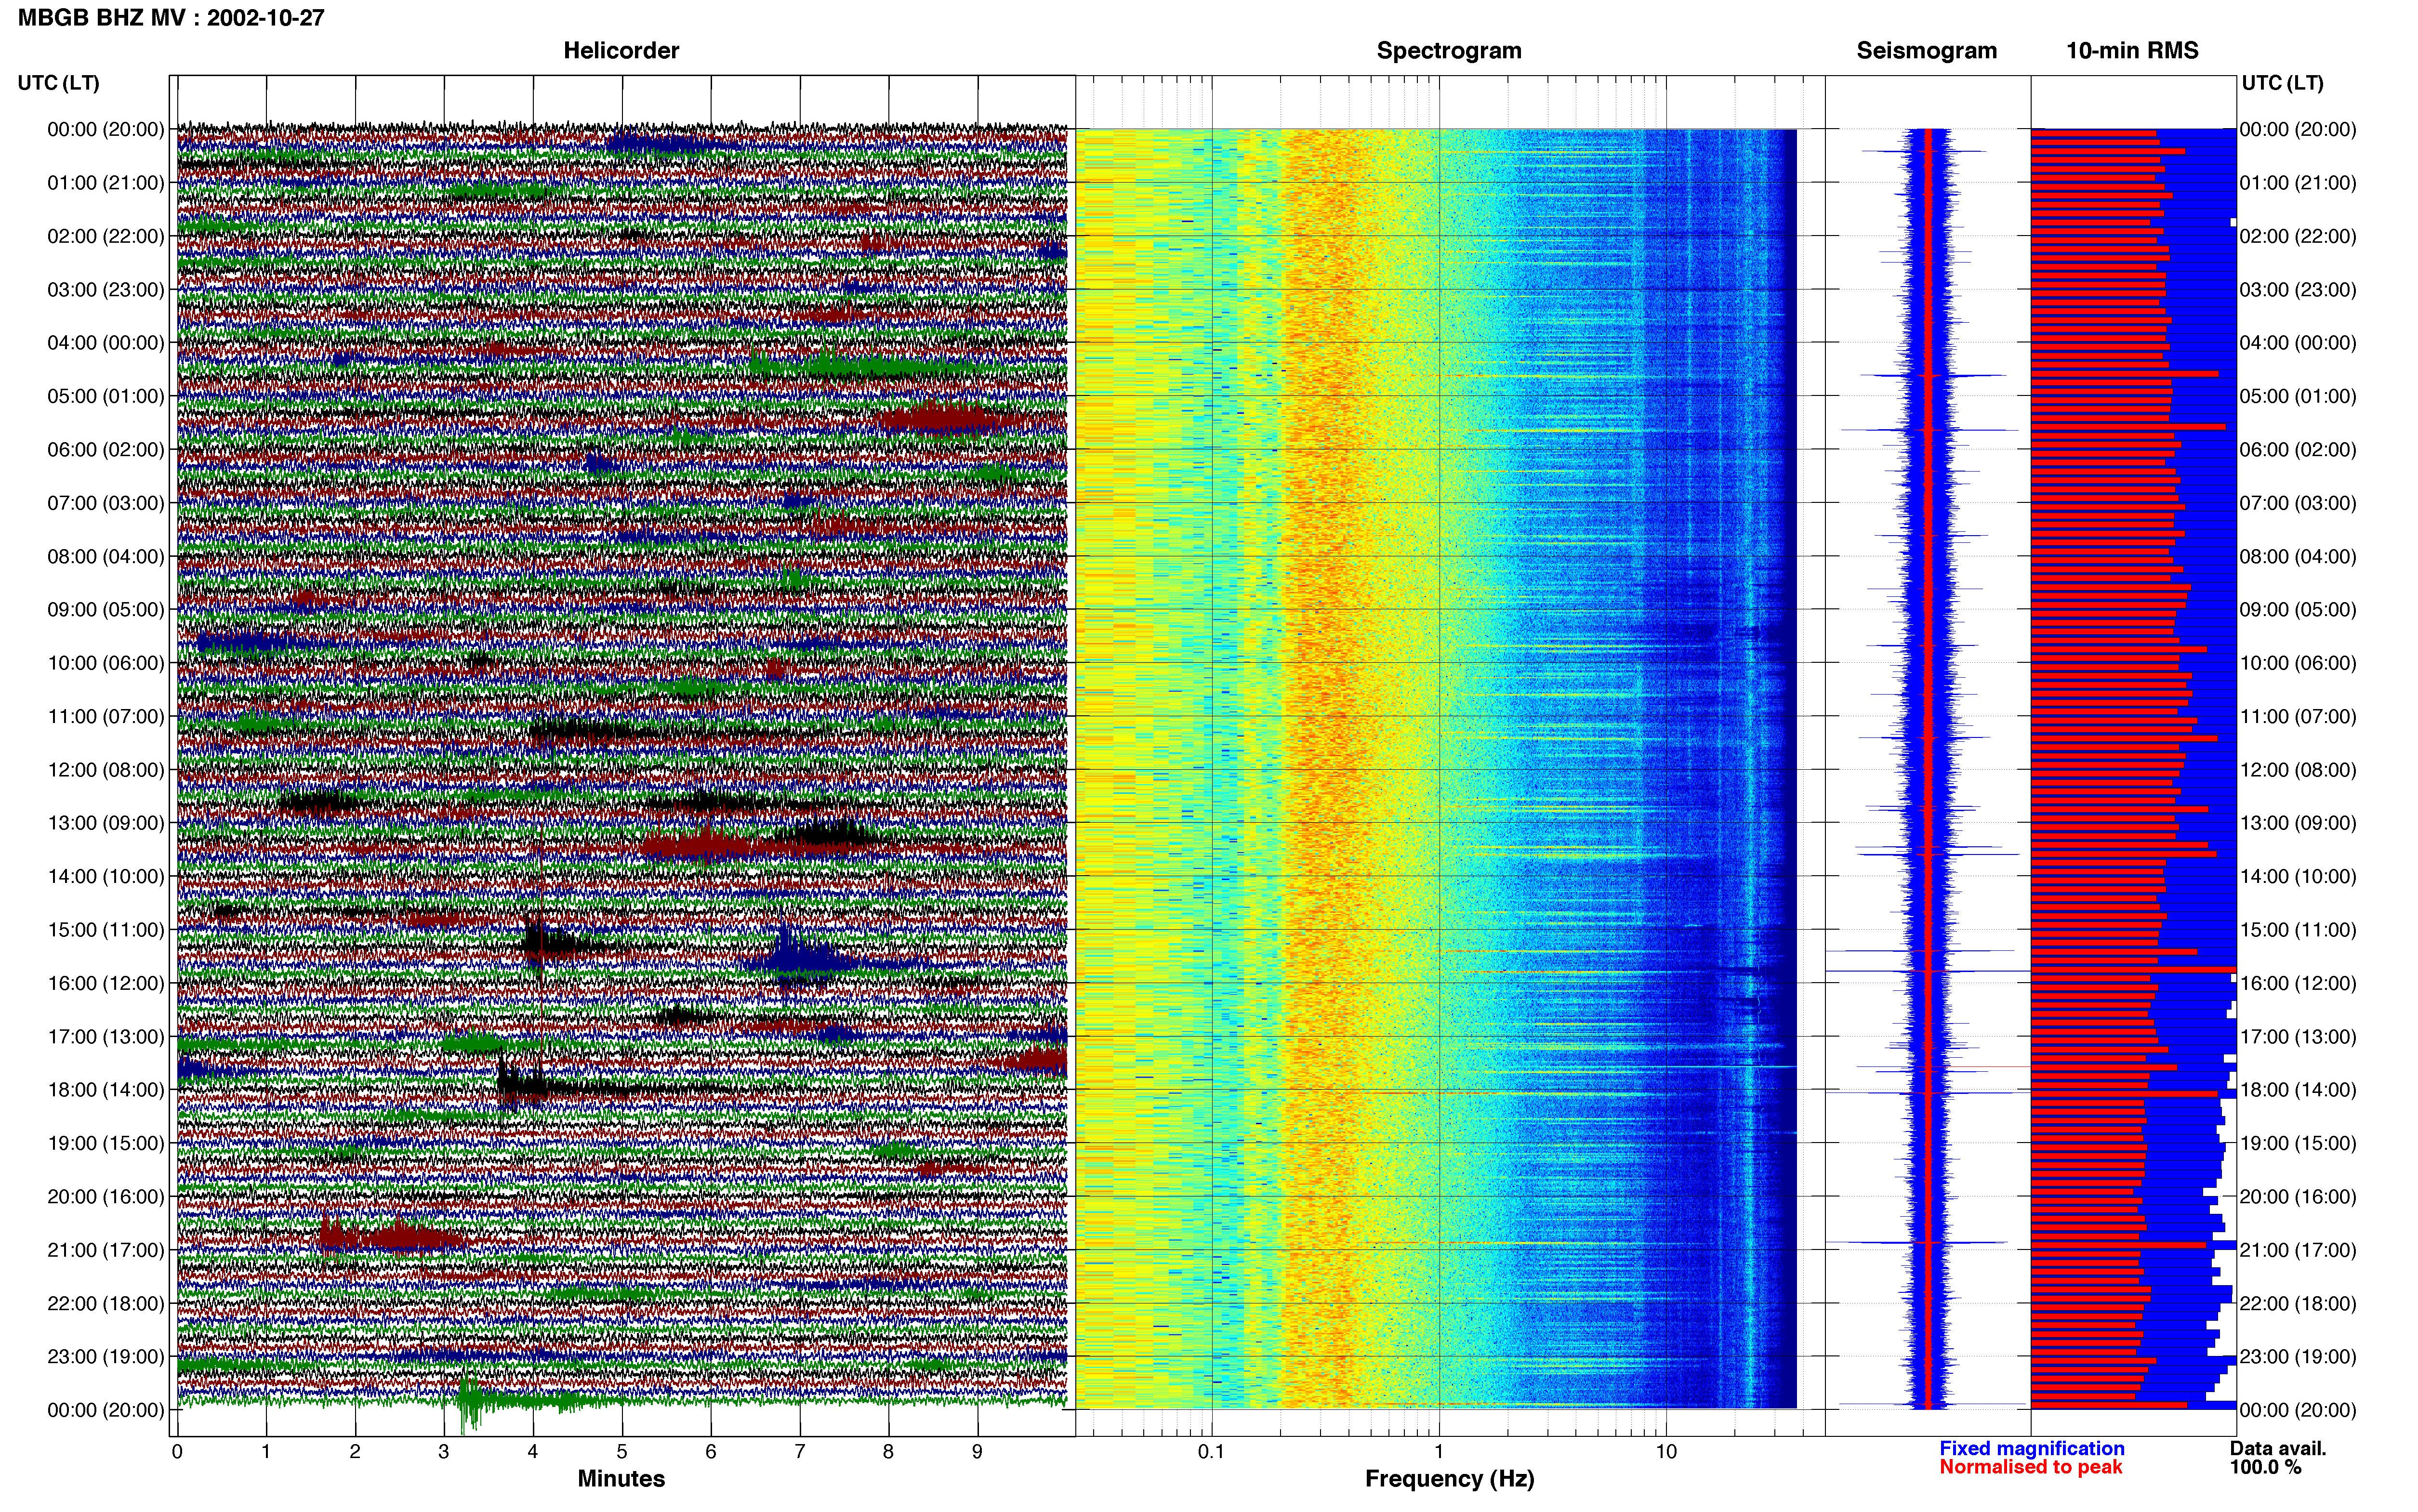Click the title 'MBGB BHZ MV : 2002-10-27'
The height and width of the screenshot is (1512, 2418).
171,18
